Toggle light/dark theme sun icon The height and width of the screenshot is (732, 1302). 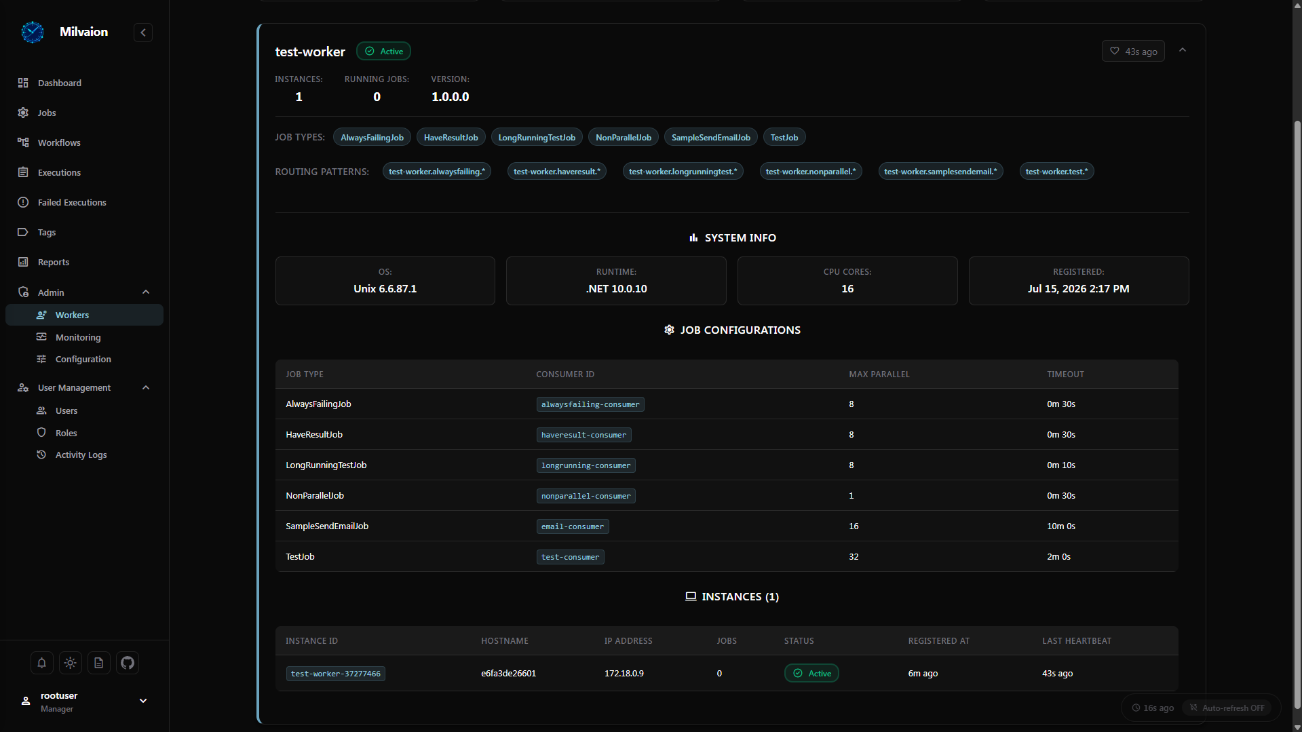[x=71, y=663]
